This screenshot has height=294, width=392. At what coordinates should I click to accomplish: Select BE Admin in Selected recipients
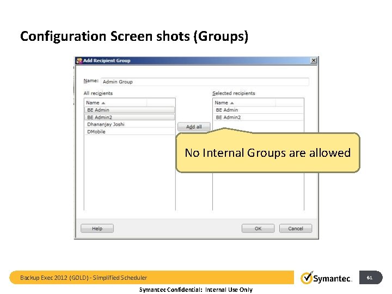click(x=258, y=110)
